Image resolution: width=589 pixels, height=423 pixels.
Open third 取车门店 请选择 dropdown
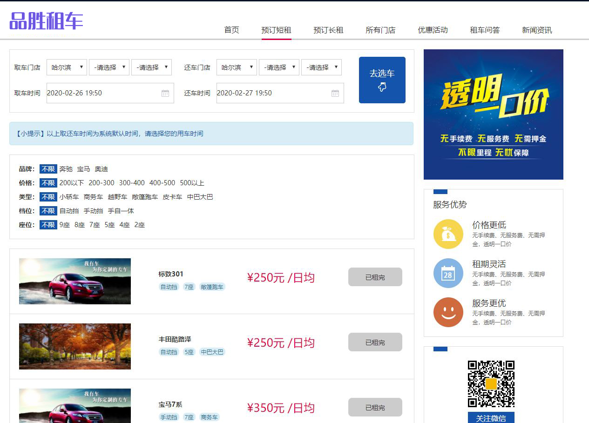click(151, 67)
